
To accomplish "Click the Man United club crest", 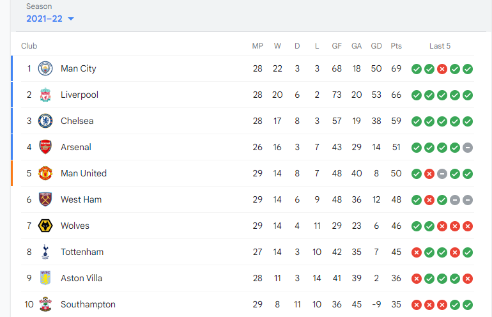I will [x=45, y=173].
